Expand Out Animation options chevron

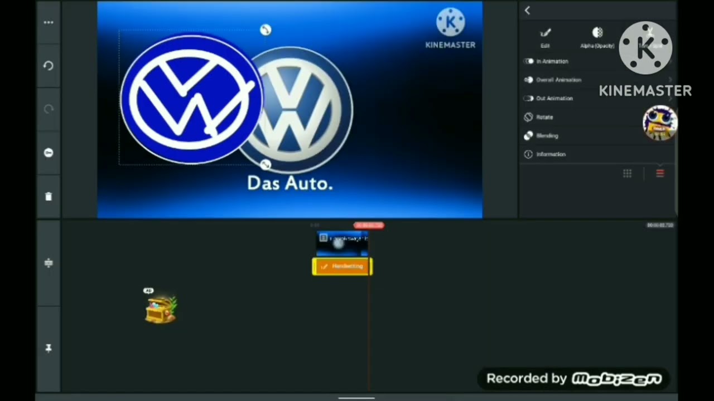click(670, 98)
